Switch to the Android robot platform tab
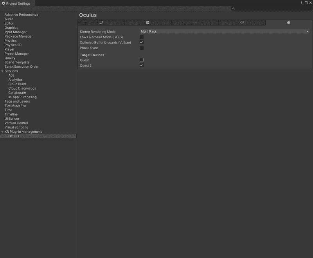Image resolution: width=313 pixels, height=258 pixels. pos(288,23)
